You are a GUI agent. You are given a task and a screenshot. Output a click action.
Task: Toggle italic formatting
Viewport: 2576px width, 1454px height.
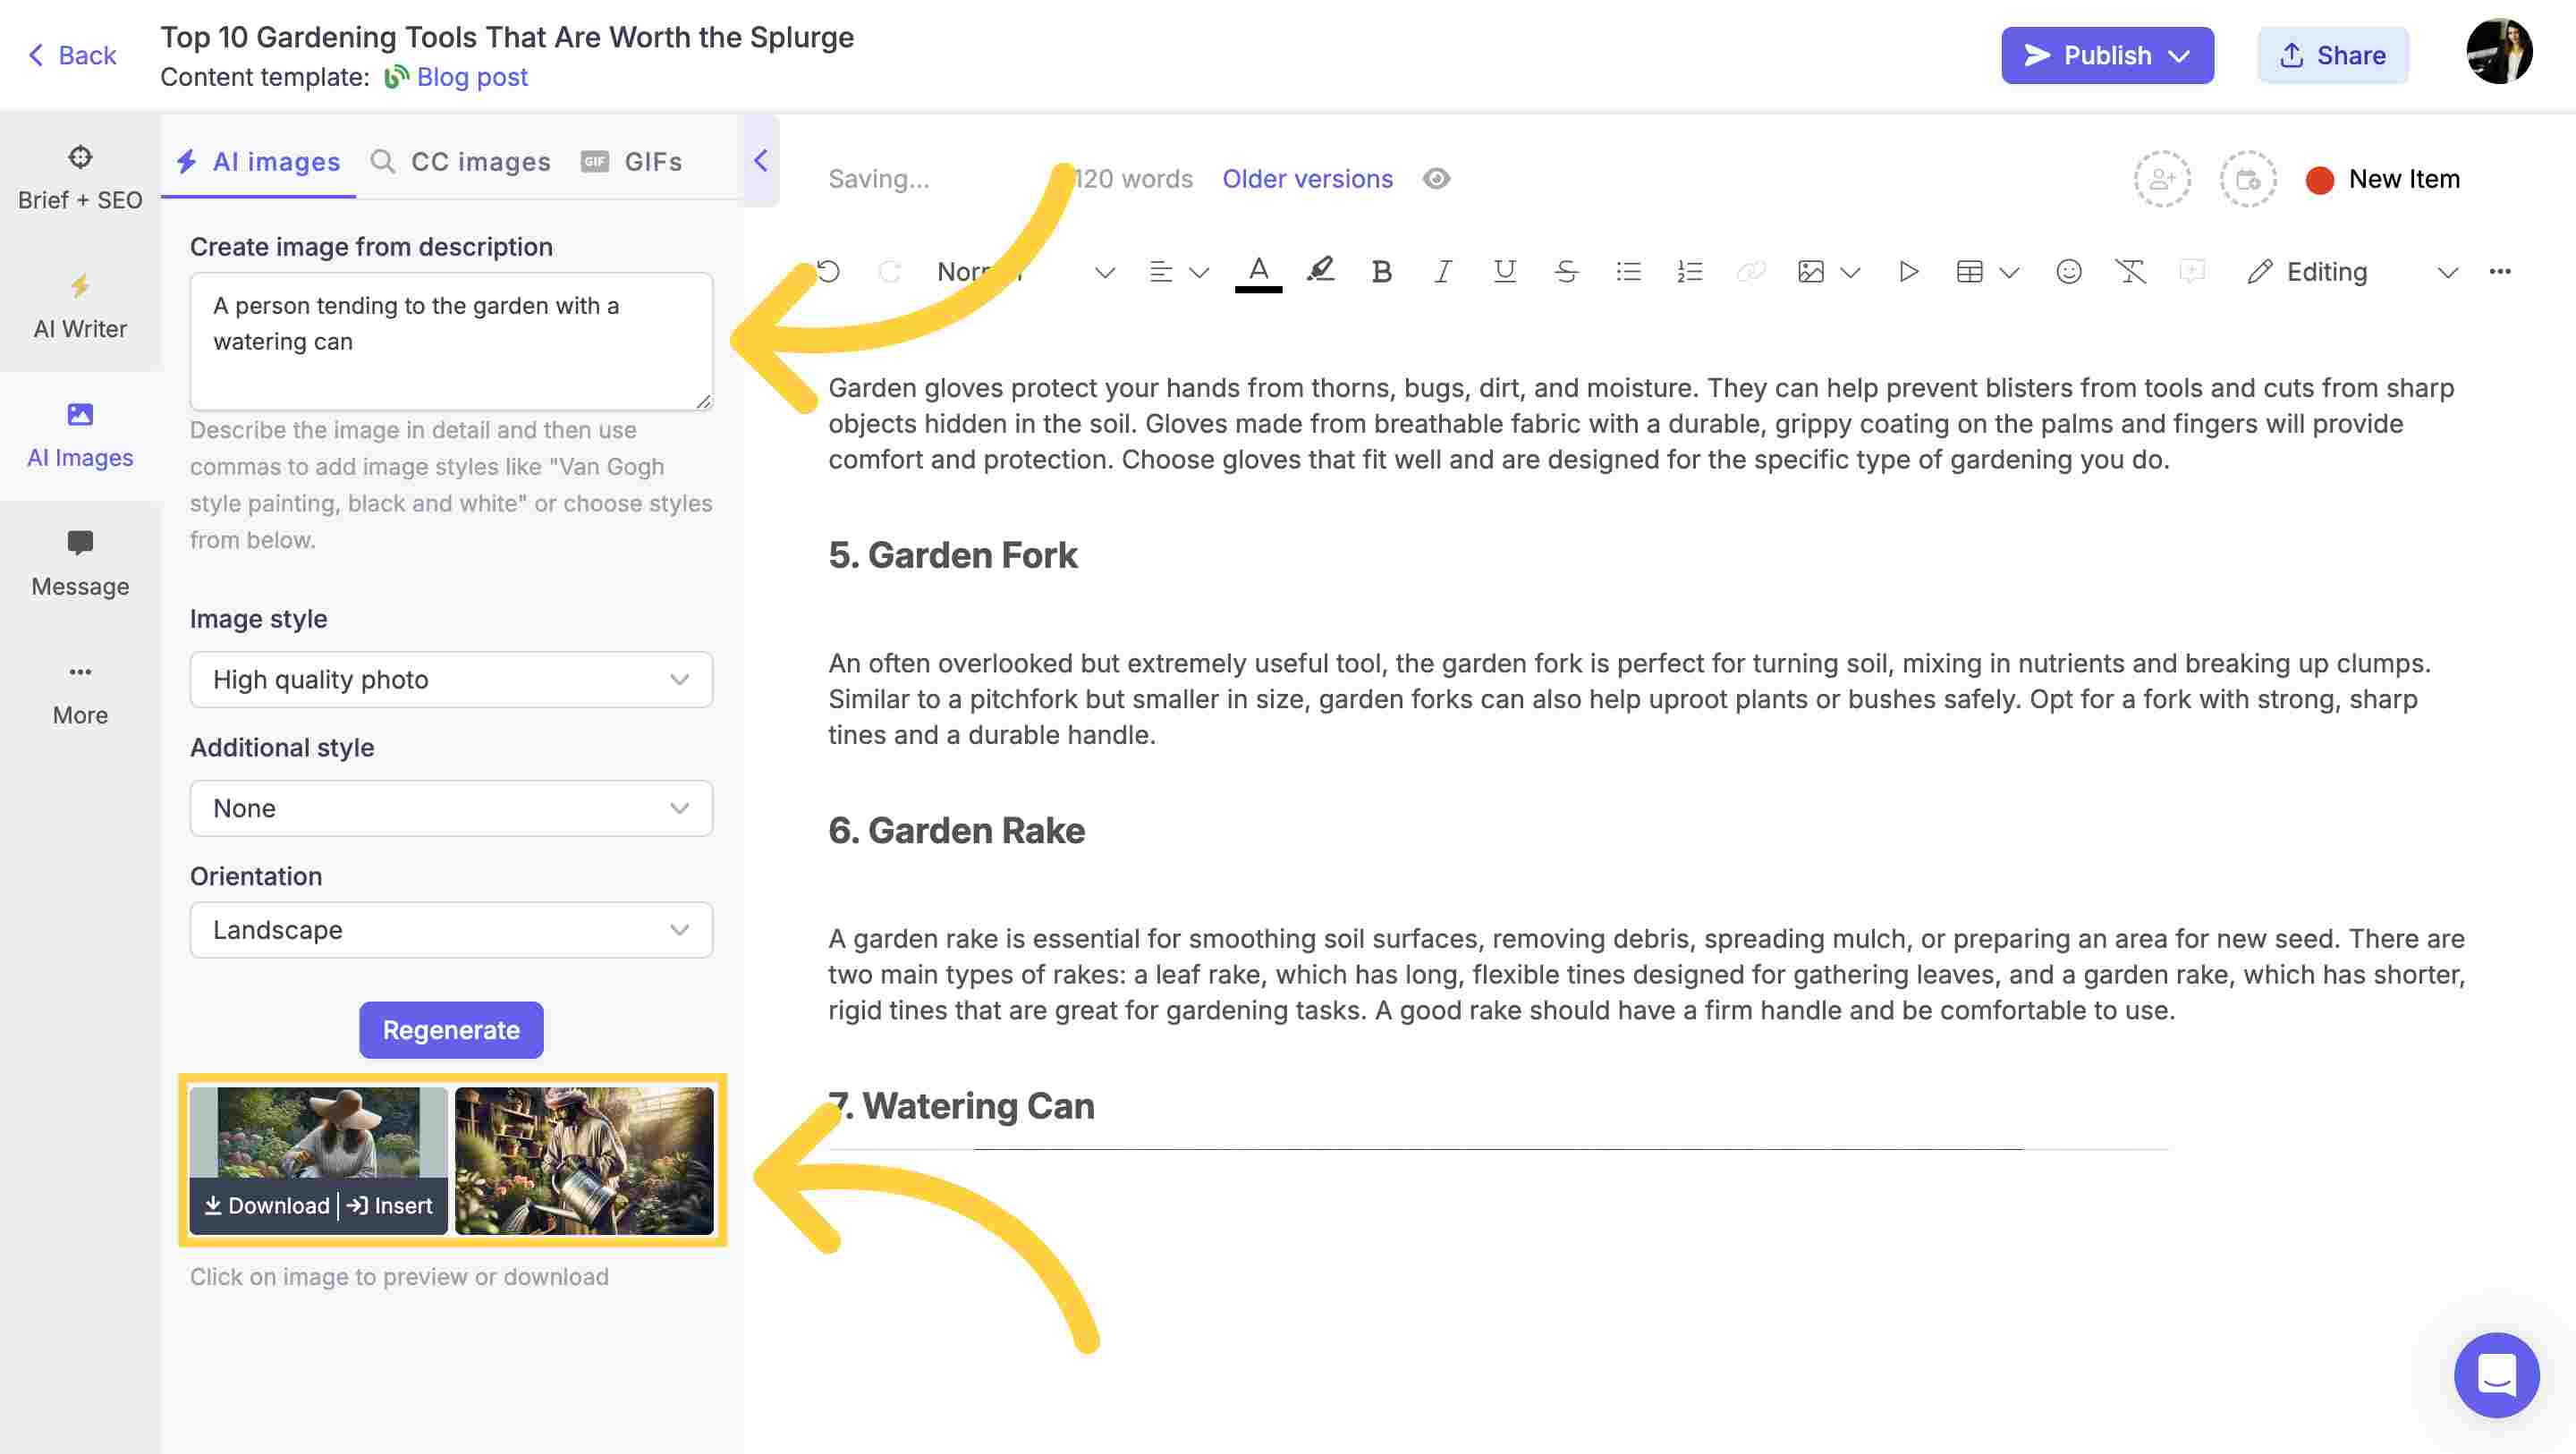coord(1442,272)
